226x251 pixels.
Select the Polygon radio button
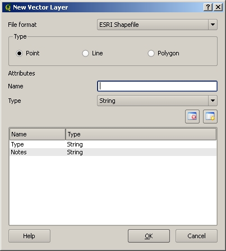pyautogui.click(x=151, y=54)
